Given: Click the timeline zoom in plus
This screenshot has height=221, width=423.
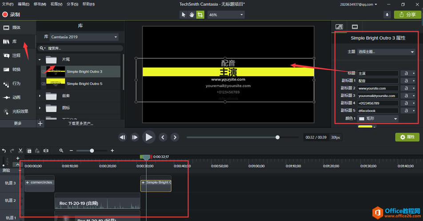Looking at the screenshot, I should (x=112, y=150).
